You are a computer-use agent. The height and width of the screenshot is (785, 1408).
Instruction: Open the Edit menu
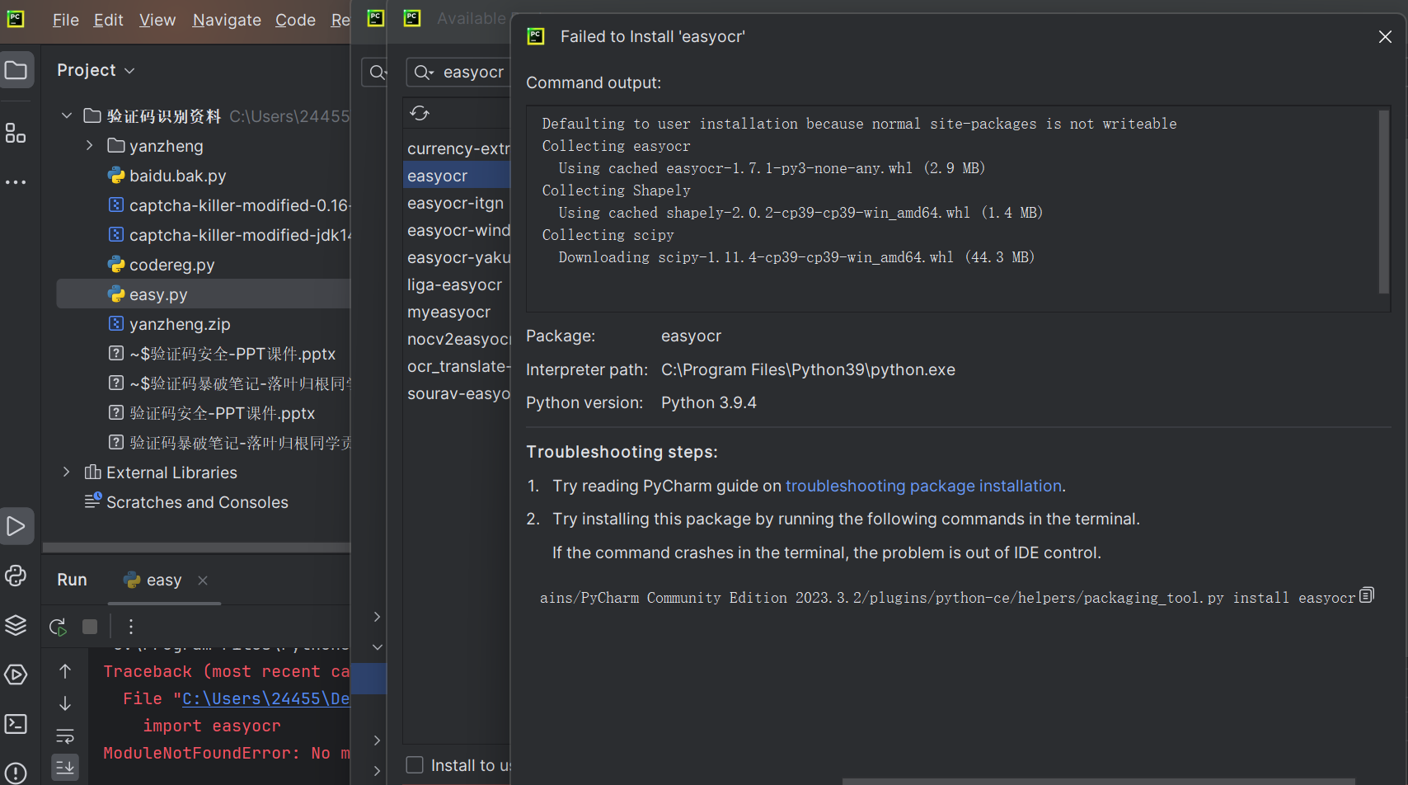coord(108,20)
